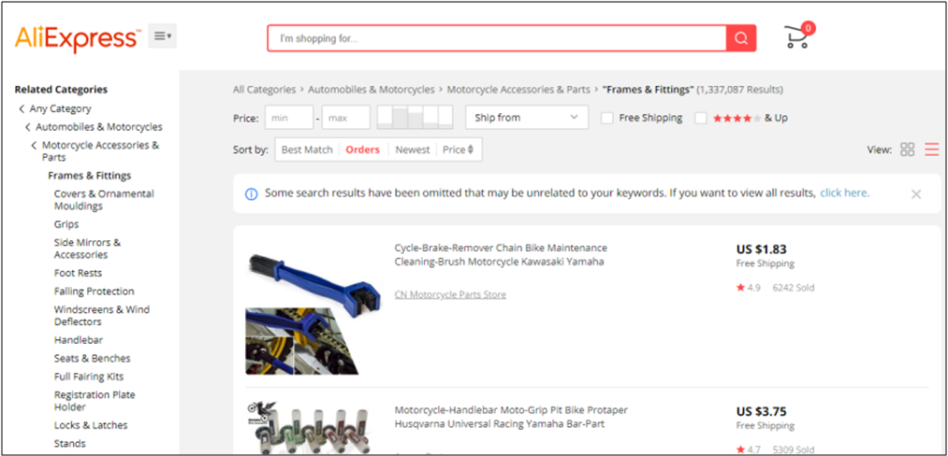Select the Best Match sort option
This screenshot has height=456, width=948.
coord(306,150)
